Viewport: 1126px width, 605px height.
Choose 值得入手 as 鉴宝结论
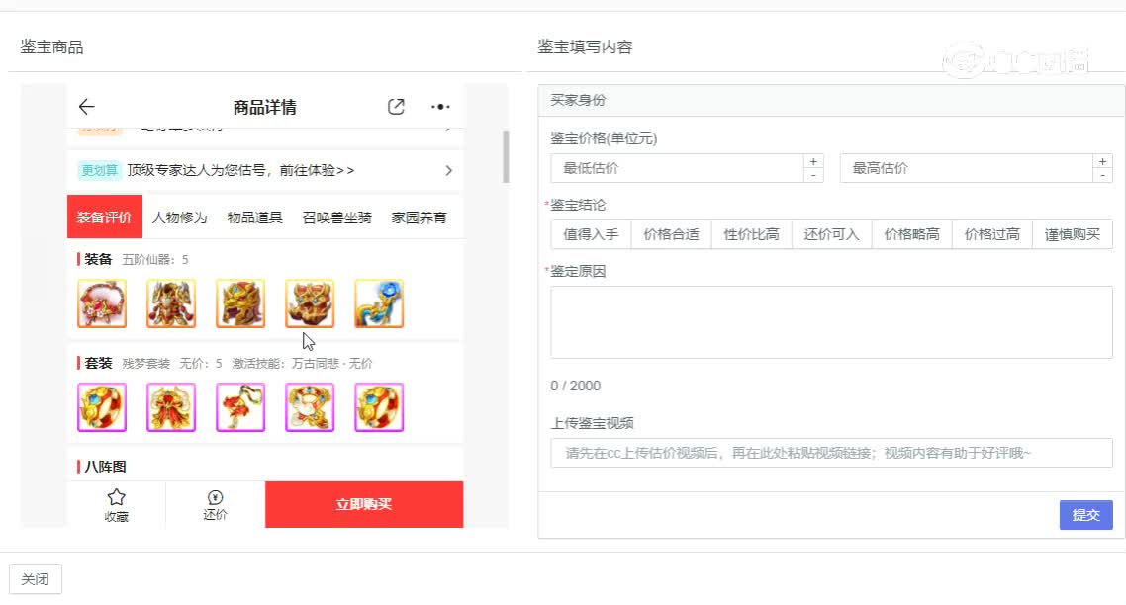pyautogui.click(x=591, y=234)
